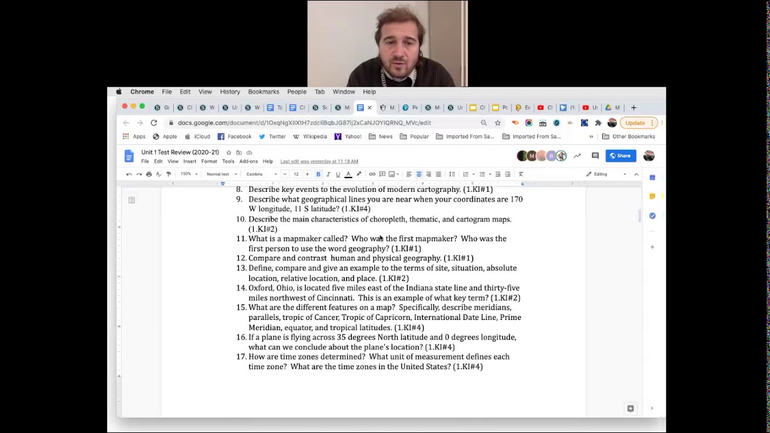Set center text alignment
Screen dimensions: 770x433
419,174
